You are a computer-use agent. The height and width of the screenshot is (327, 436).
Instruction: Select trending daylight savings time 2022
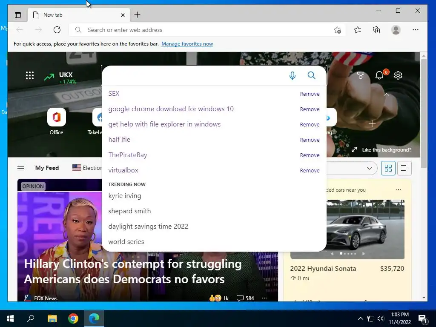click(x=148, y=227)
